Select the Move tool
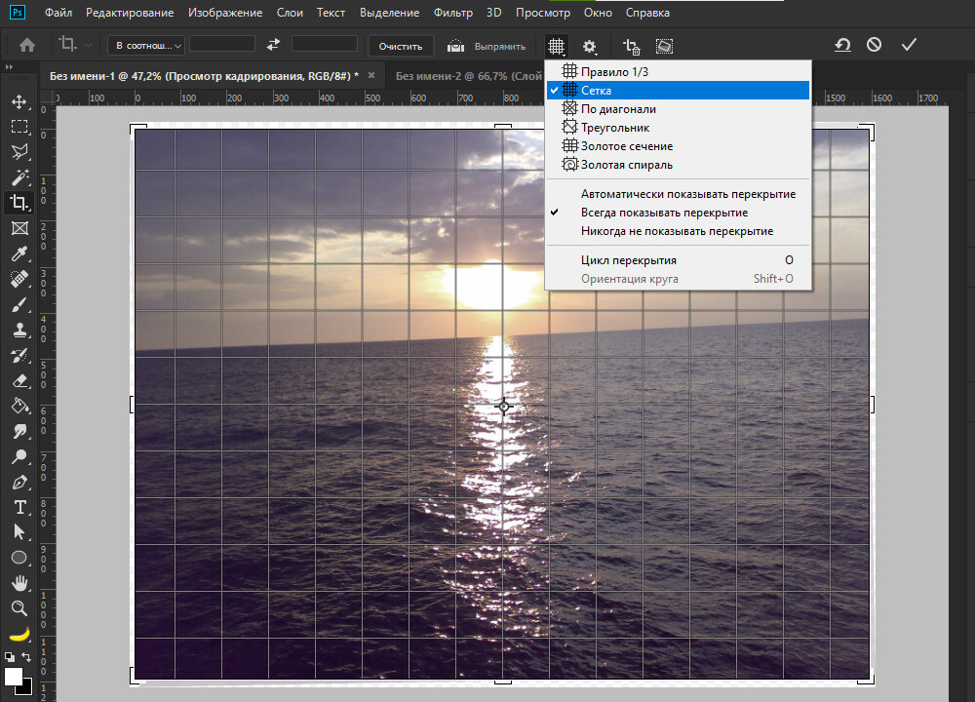975x702 pixels. (x=19, y=101)
